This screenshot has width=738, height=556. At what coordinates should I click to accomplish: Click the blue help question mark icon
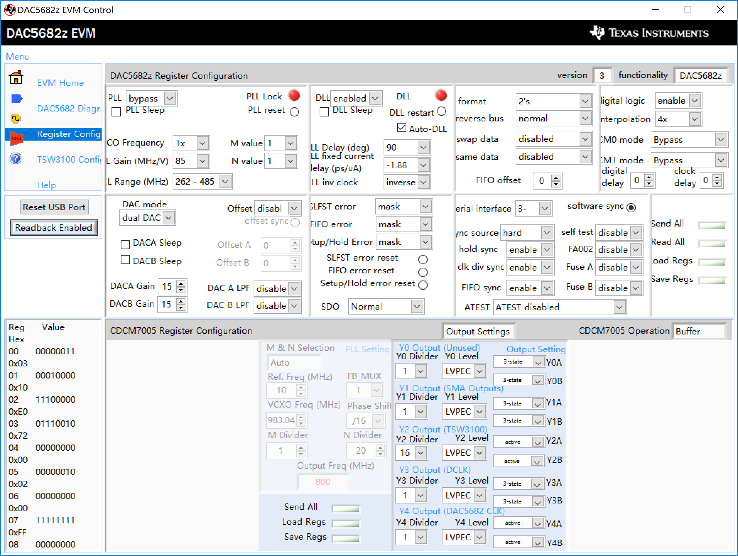coord(16,158)
